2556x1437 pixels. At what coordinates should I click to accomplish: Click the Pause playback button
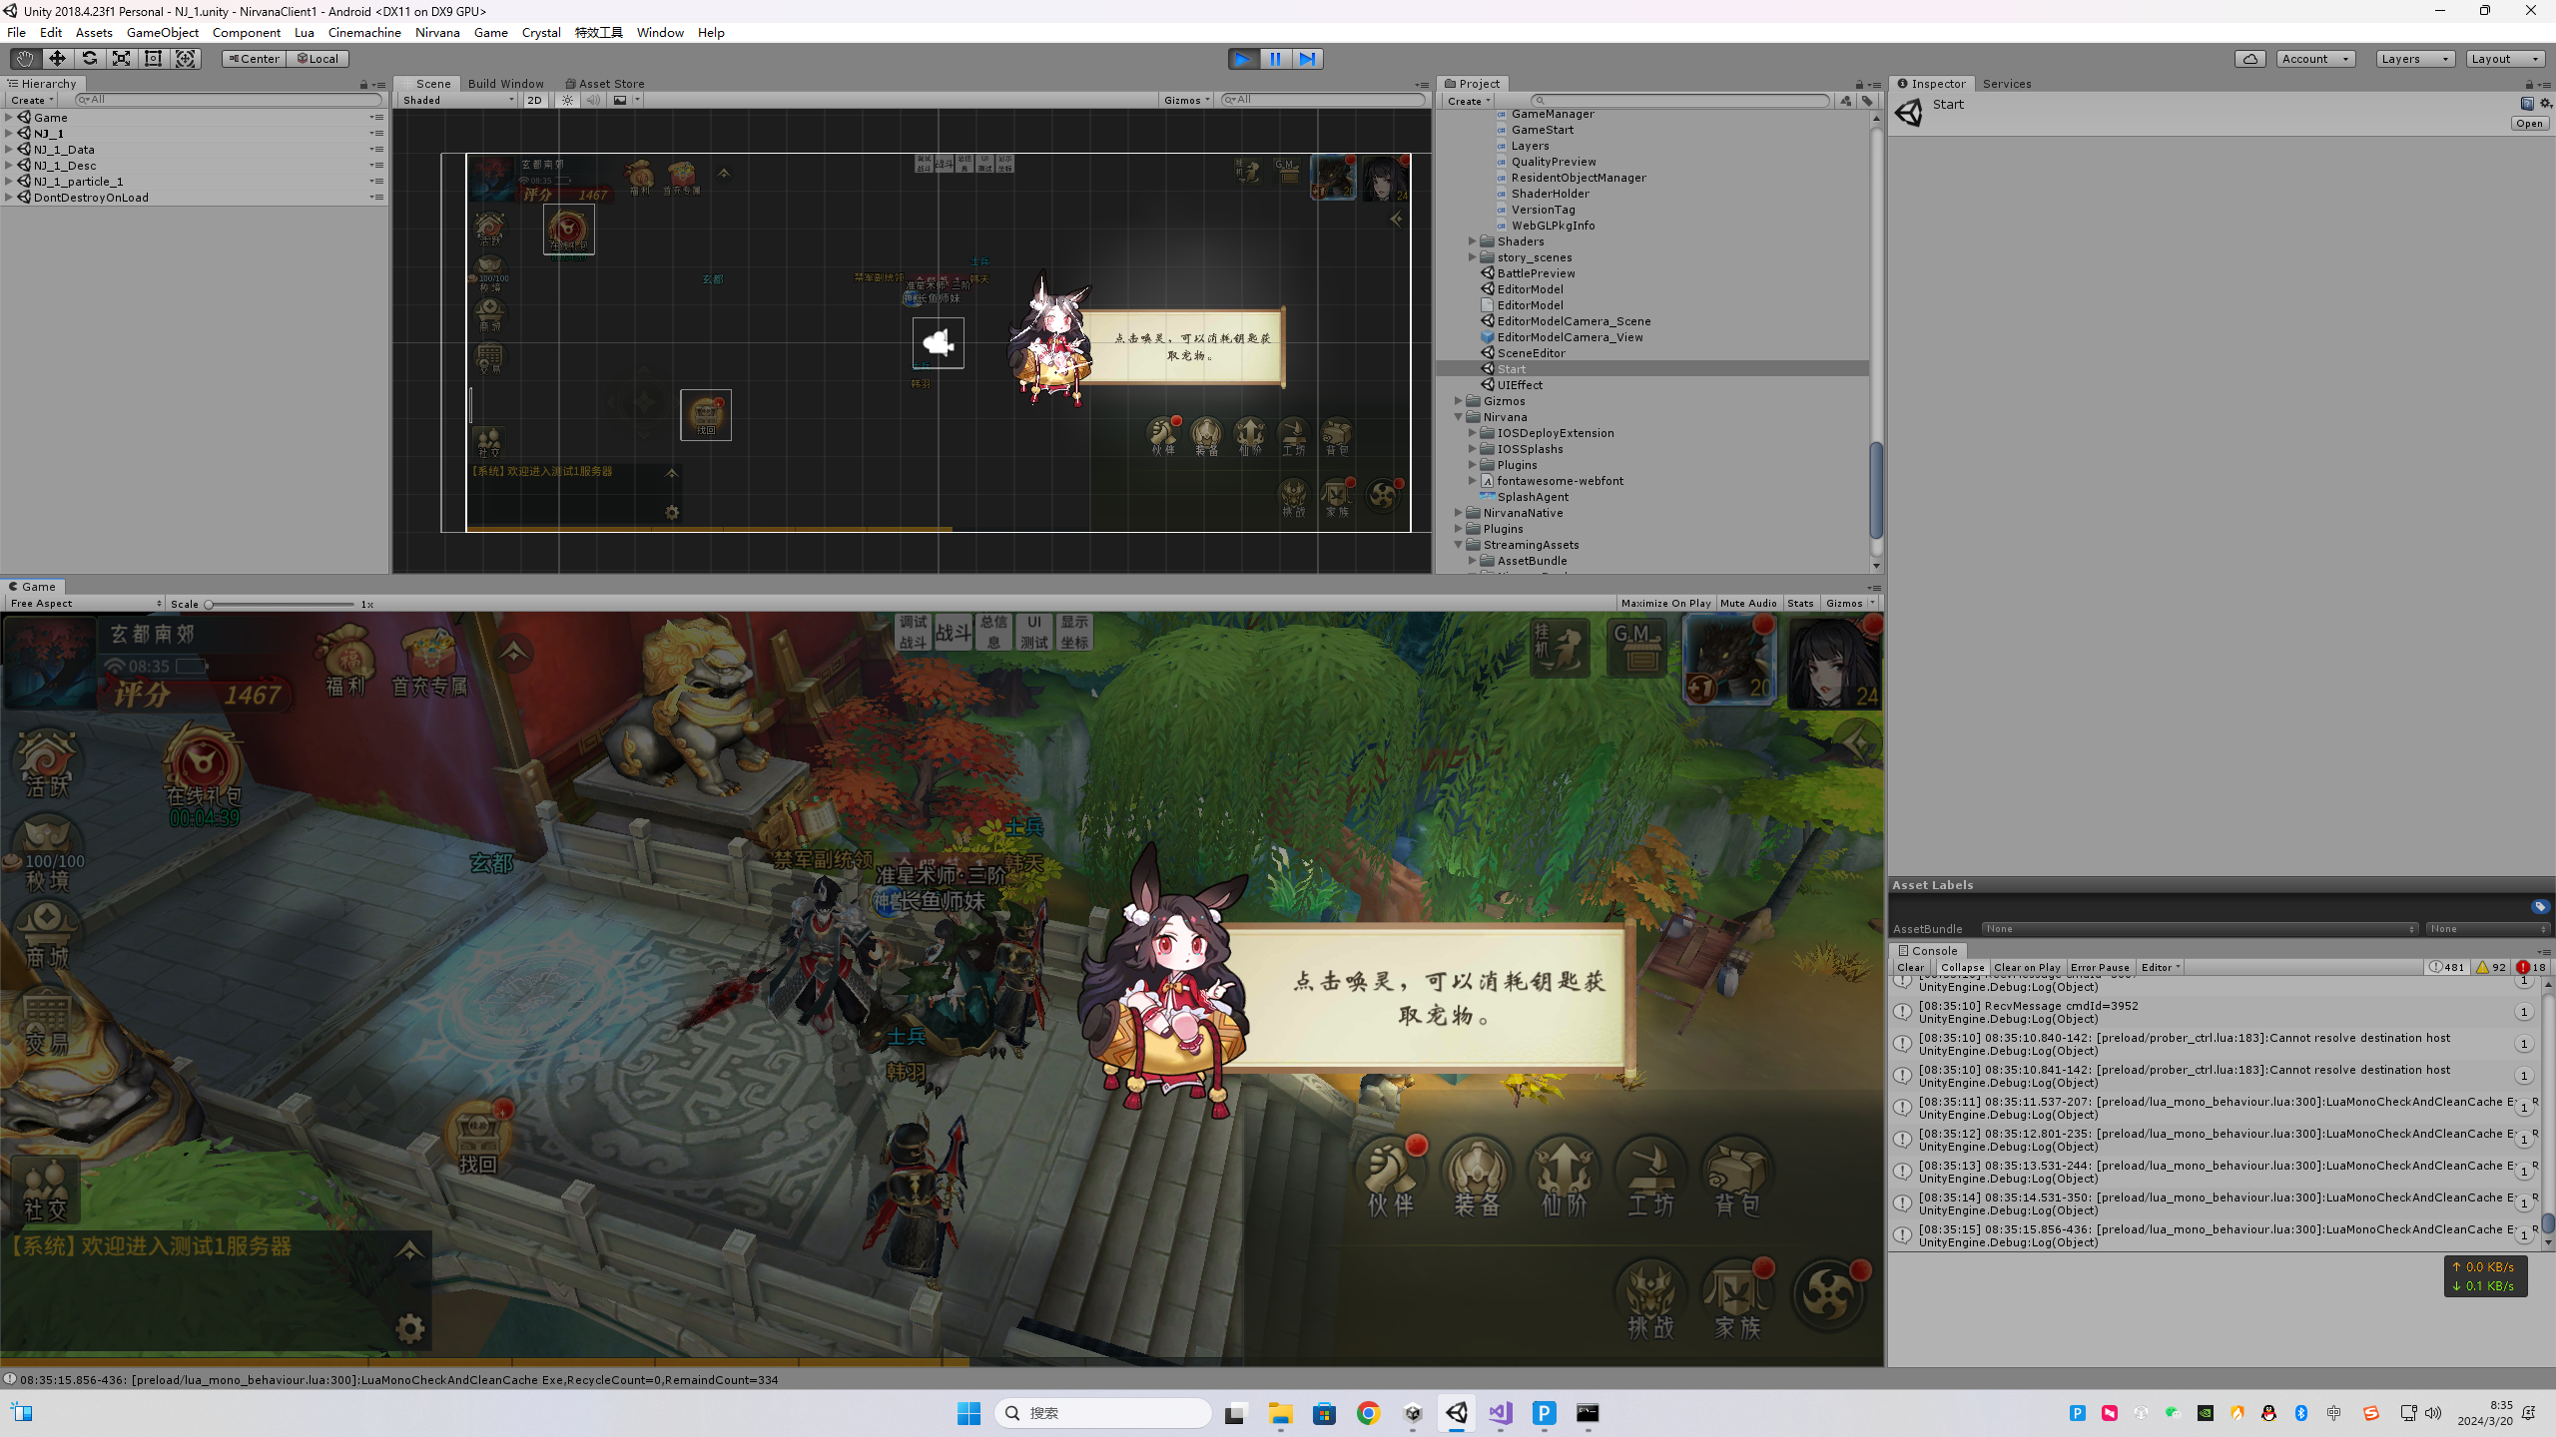click(1275, 59)
